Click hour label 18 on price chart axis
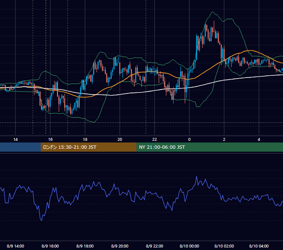This screenshot has height=250, width=283. coord(85,139)
